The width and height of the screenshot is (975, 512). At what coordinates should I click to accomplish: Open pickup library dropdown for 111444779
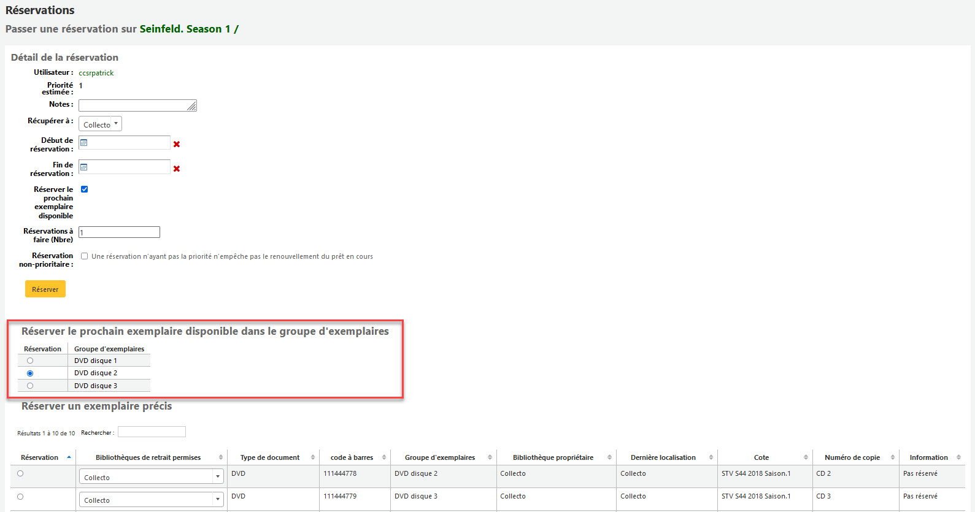151,499
